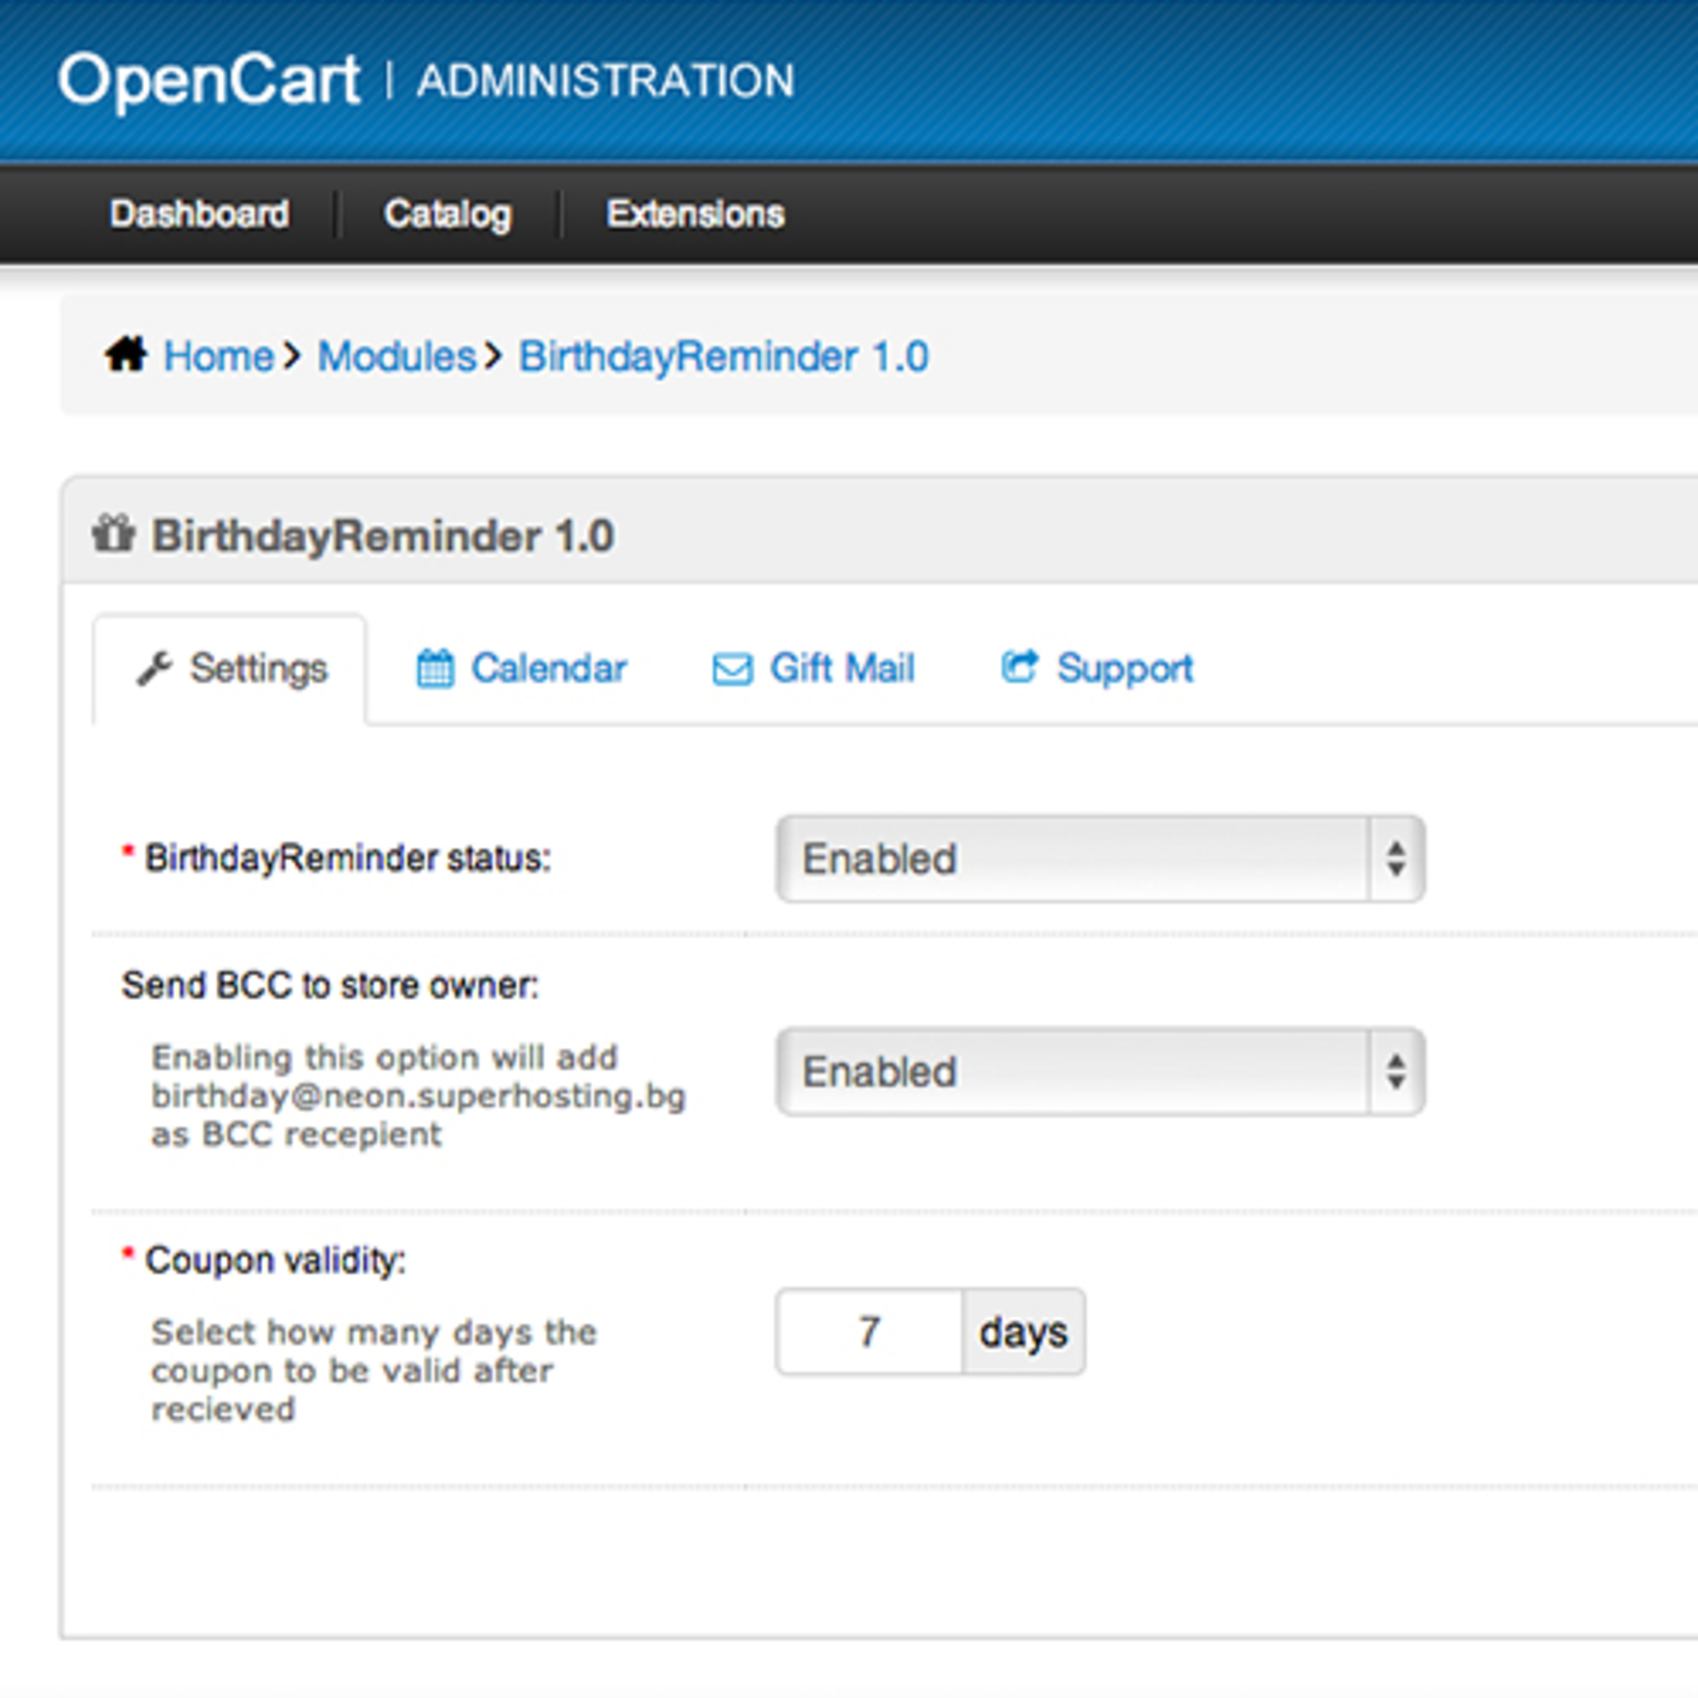Viewport: 1698px width, 1698px height.
Task: Click 'Send BCC to store owner:' label
Action: (330, 986)
